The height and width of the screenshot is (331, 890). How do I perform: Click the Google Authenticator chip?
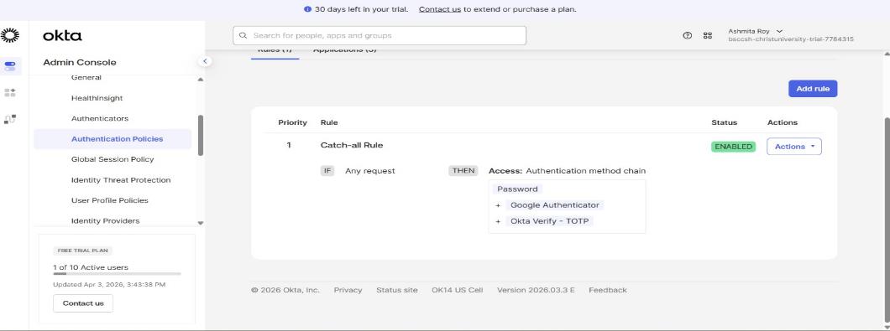pos(554,205)
